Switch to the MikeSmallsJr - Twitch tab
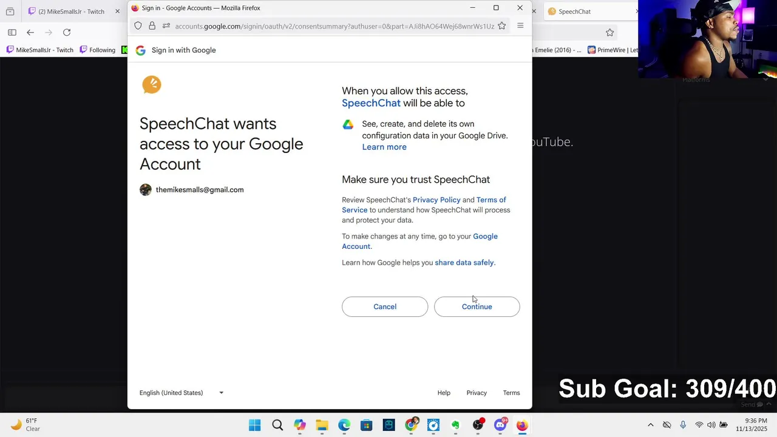777x437 pixels. [x=72, y=12]
